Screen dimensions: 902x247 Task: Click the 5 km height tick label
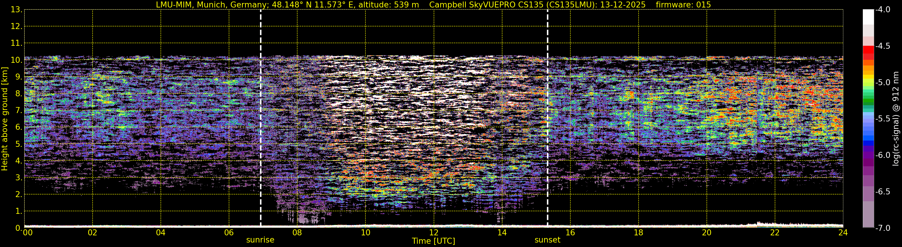click(x=19, y=144)
